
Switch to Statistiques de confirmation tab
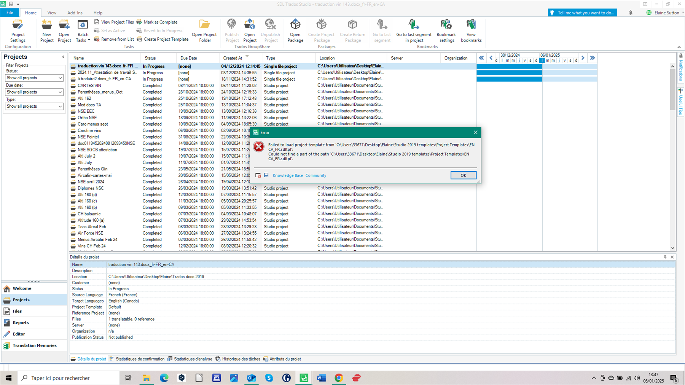137,359
